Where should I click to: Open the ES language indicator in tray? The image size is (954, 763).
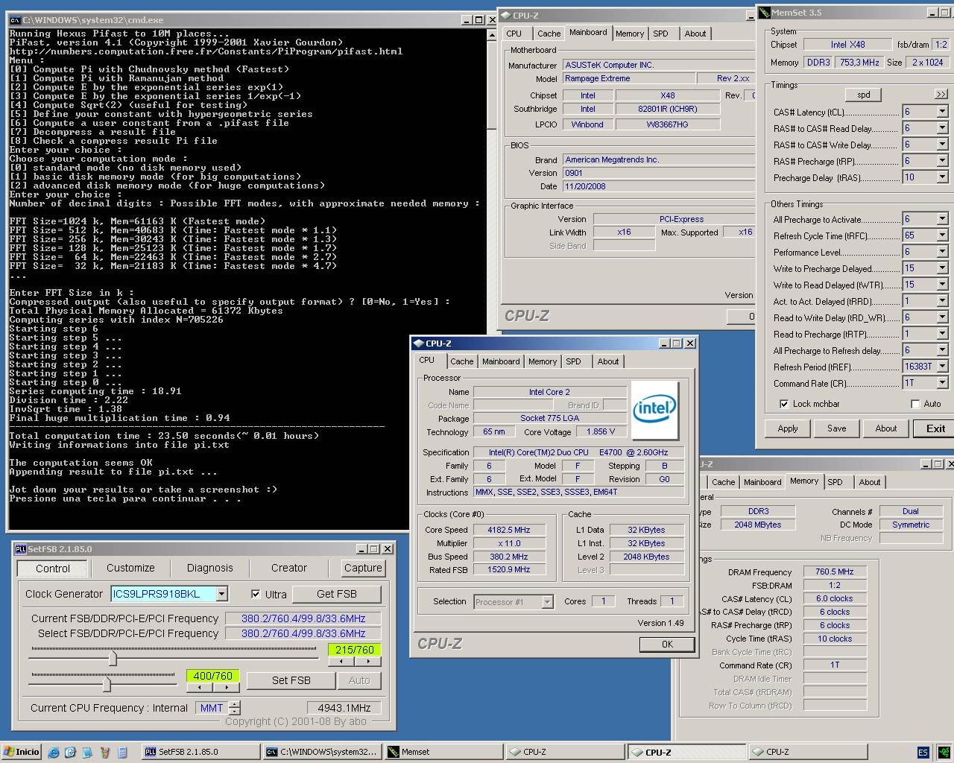tap(923, 753)
